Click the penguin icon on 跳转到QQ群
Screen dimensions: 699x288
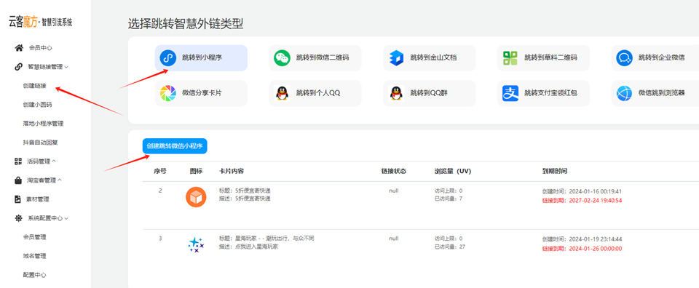point(396,93)
